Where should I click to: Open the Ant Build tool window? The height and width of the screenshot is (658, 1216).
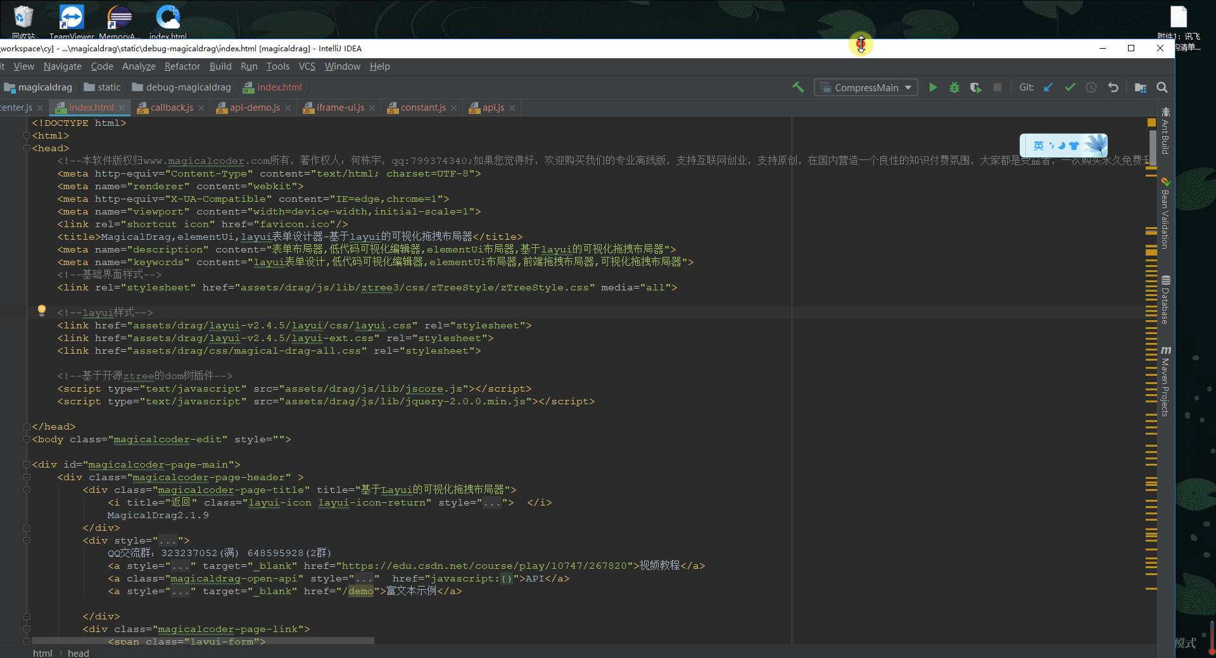coord(1165,131)
